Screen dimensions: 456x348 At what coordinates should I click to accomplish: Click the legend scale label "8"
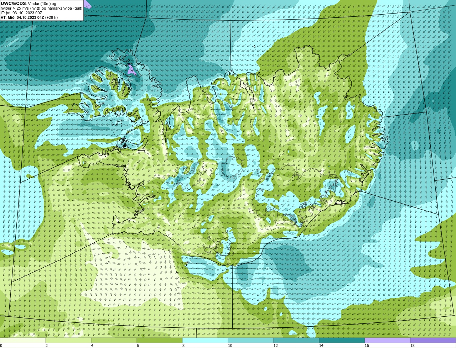point(183,346)
